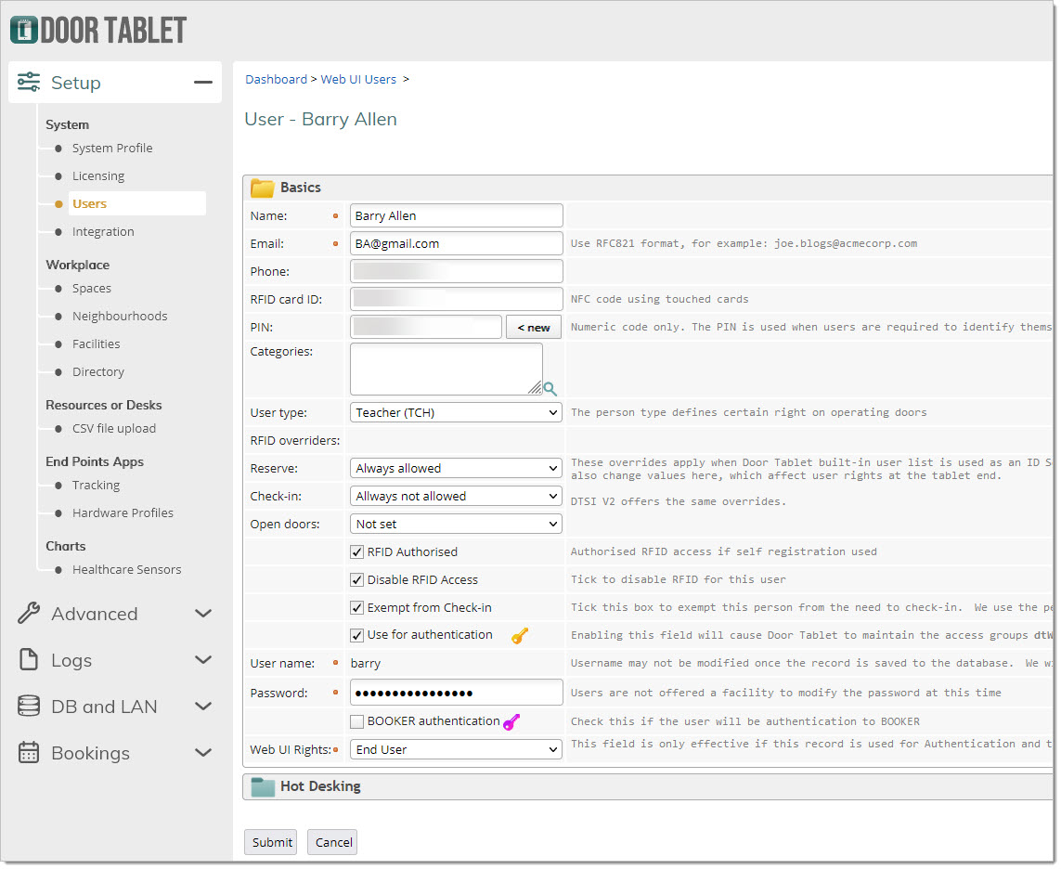This screenshot has height=869, width=1061.
Task: Open Healthcare Sensors in sidebar
Action: [x=126, y=570]
